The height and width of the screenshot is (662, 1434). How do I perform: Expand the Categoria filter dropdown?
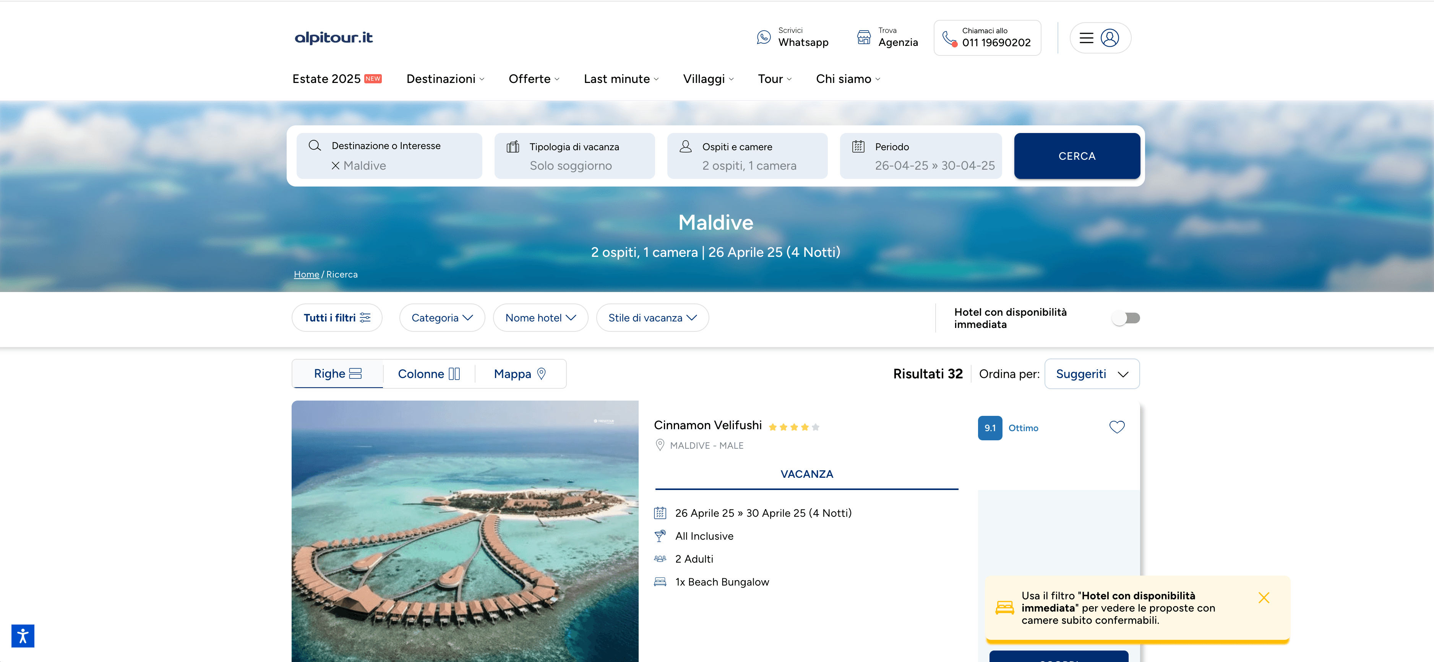[x=442, y=318]
